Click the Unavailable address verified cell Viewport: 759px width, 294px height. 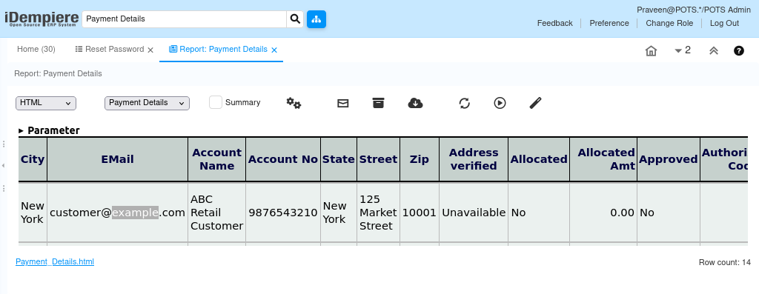click(474, 213)
